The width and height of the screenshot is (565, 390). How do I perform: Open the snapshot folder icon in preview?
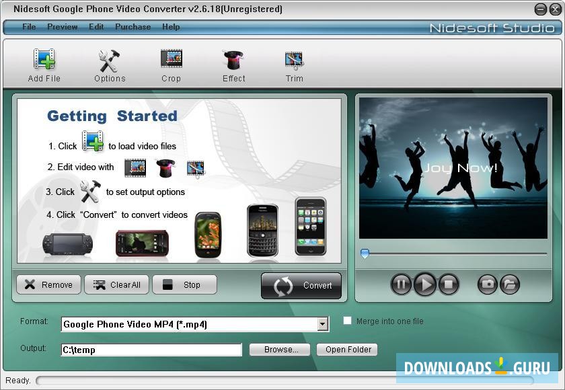coord(510,284)
